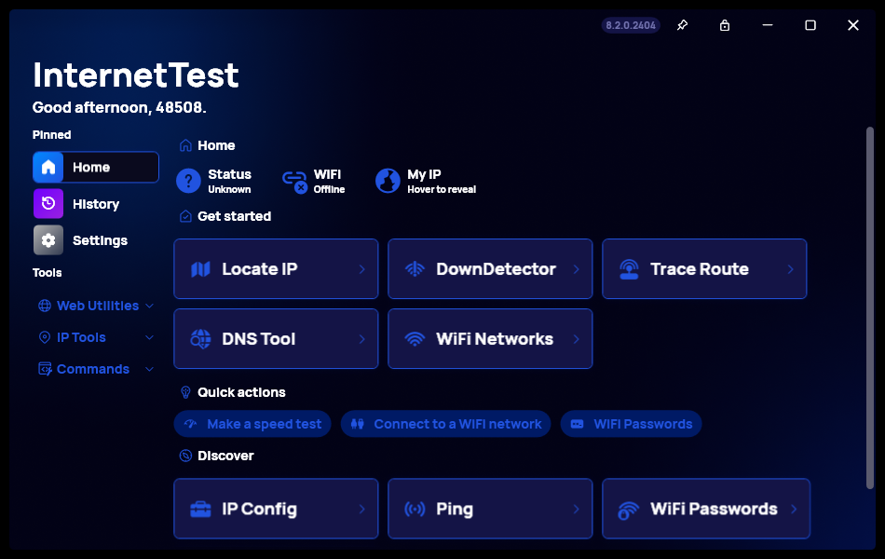Open the History page
The width and height of the screenshot is (885, 559).
pos(96,204)
